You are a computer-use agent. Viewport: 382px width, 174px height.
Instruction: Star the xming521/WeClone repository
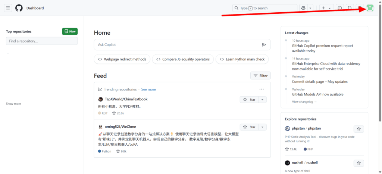249,127
